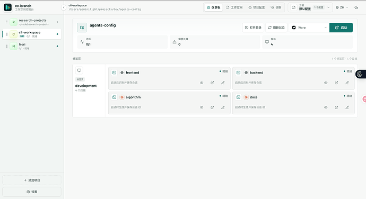
Task: Click the backend agent logo icon
Action: [246, 73]
